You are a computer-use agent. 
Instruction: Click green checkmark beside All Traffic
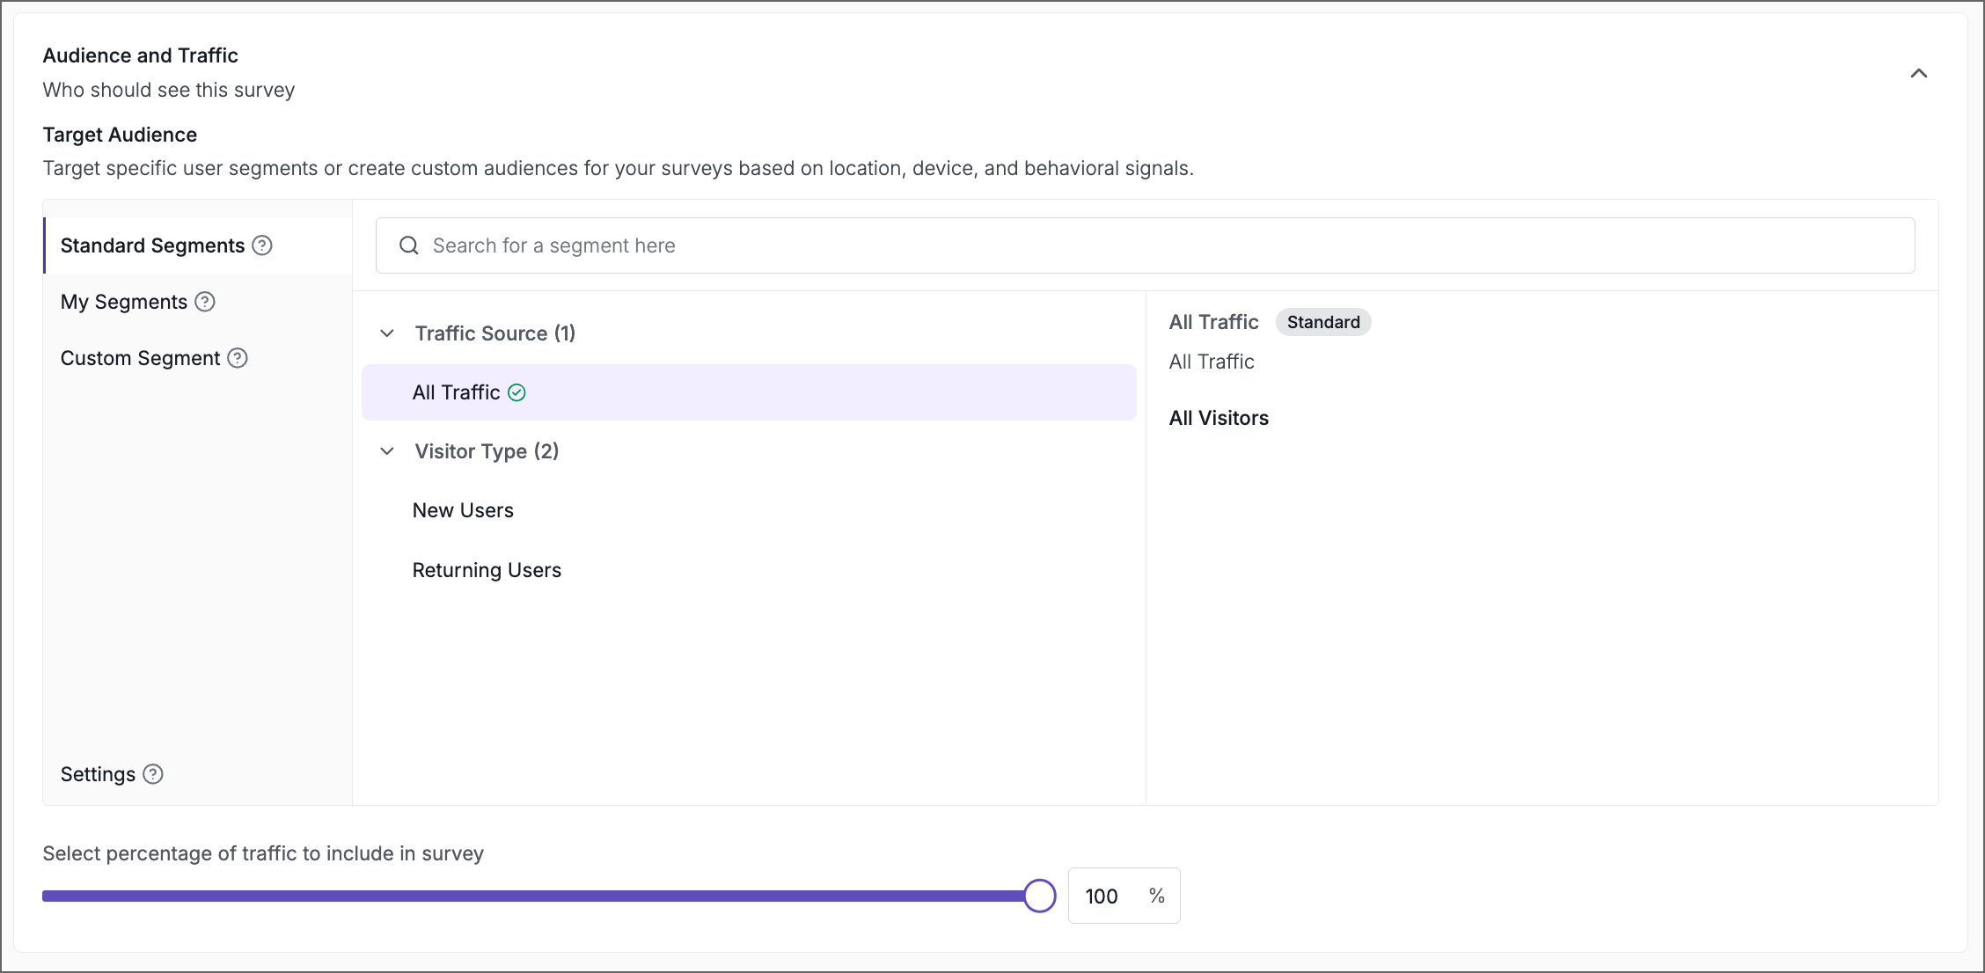(517, 393)
